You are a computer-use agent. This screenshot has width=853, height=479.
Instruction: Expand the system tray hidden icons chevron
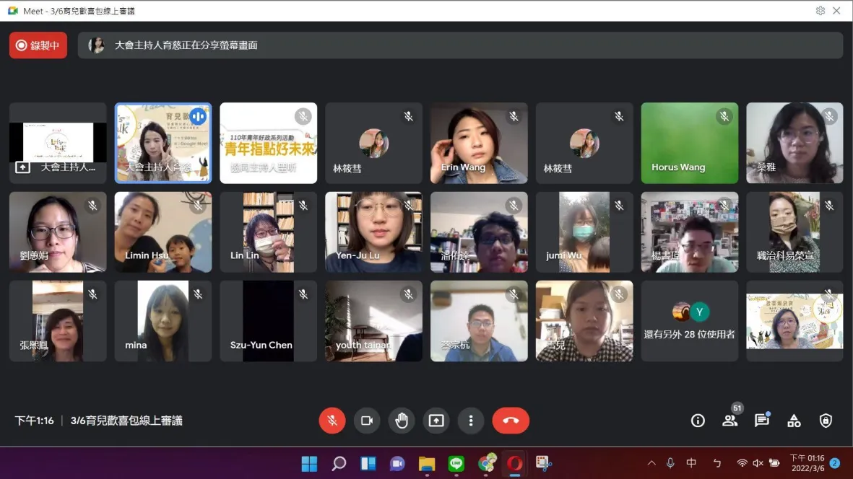click(651, 463)
